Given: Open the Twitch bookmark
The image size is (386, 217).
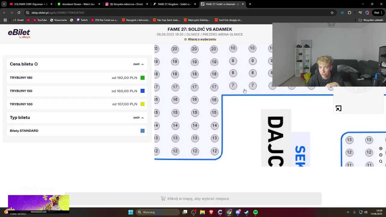Looking at the screenshot, I should click(x=82, y=20).
